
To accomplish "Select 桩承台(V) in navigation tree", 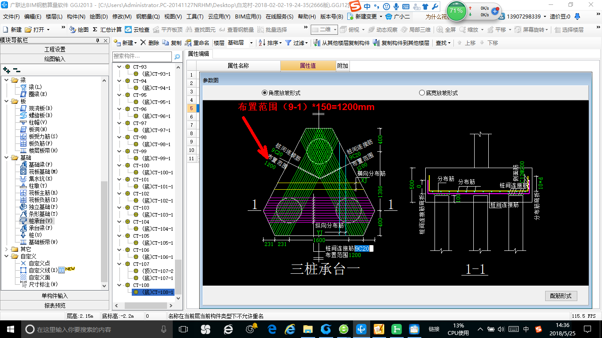I will 41,221.
